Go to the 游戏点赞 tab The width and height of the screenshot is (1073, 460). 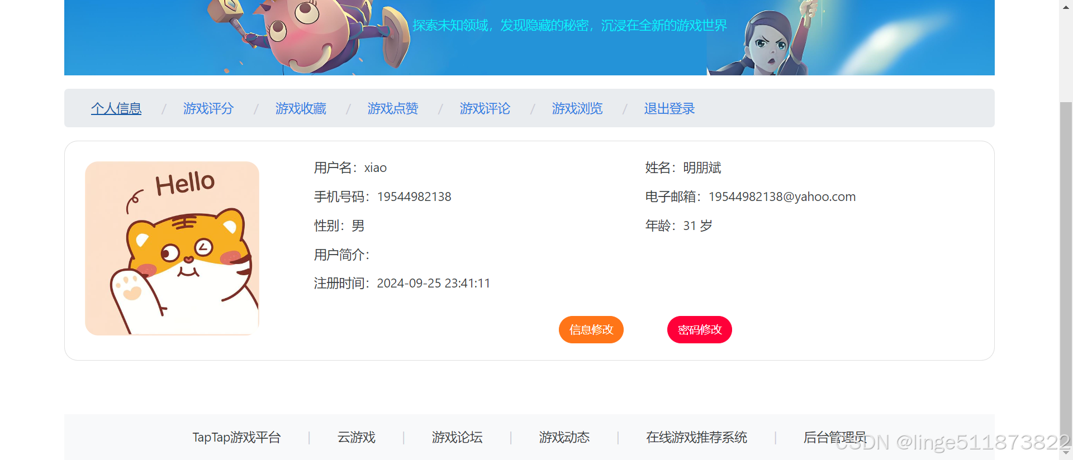click(x=393, y=108)
